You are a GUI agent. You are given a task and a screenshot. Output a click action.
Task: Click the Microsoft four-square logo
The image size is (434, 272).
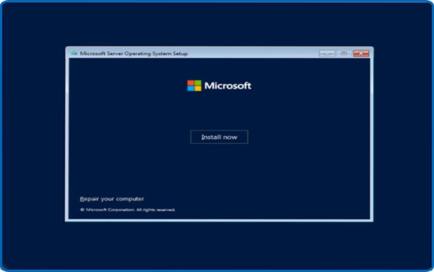pyautogui.click(x=194, y=85)
